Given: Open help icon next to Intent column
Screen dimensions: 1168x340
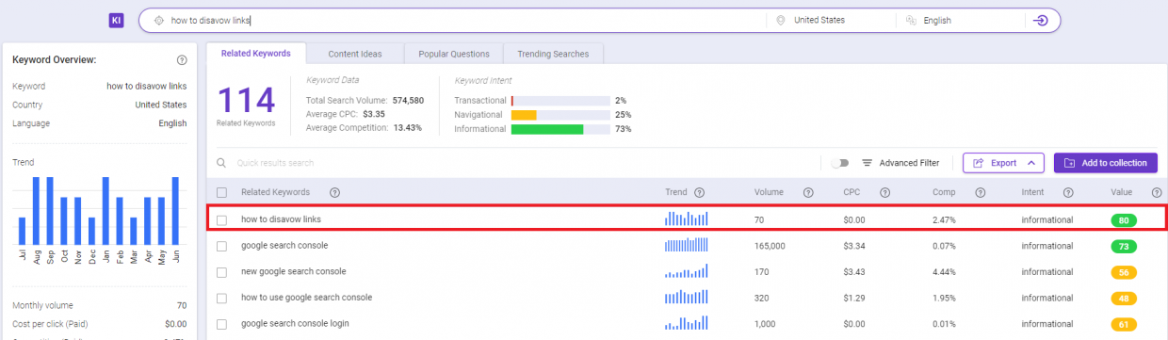Looking at the screenshot, I should [x=1067, y=192].
